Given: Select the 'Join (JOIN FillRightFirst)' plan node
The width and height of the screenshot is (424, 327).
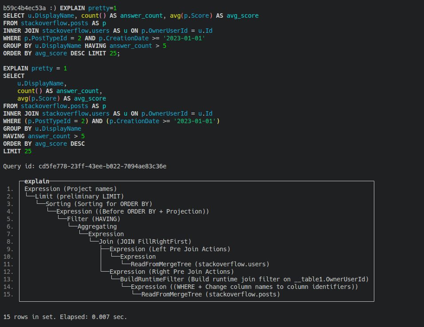Looking at the screenshot, I should 145,241.
